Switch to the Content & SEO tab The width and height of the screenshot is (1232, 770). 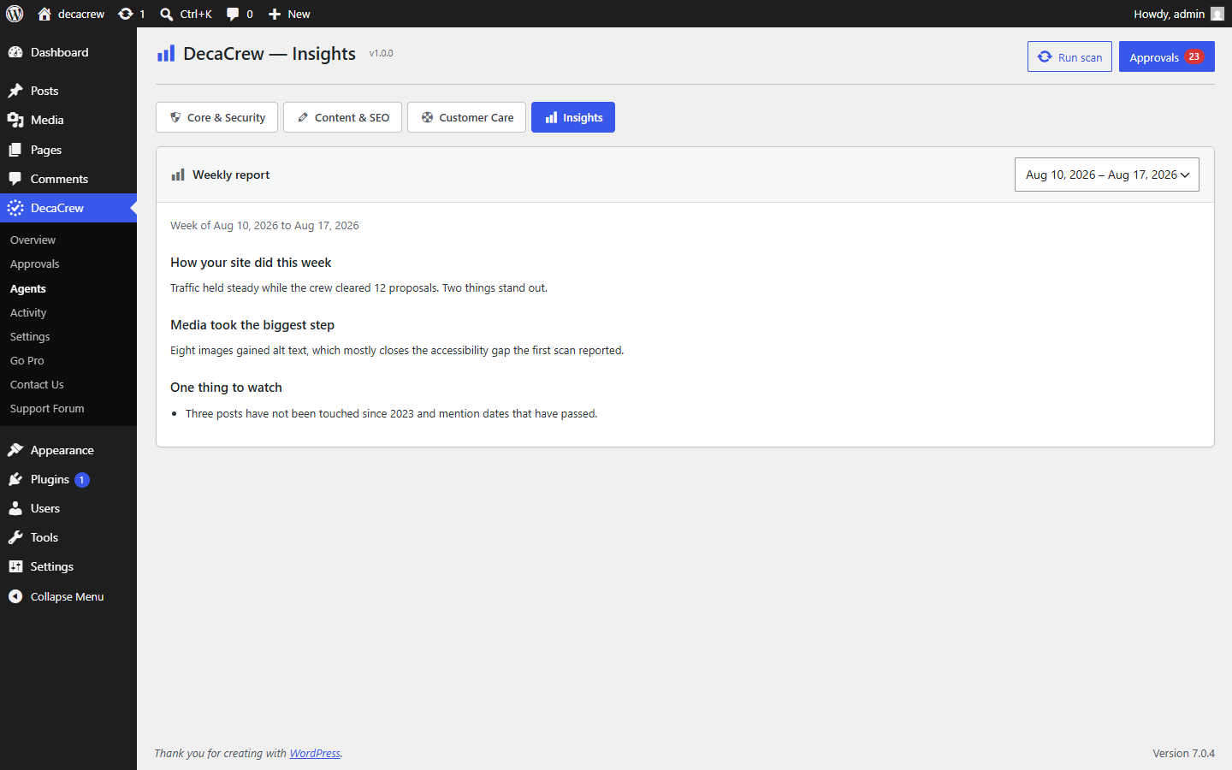point(342,117)
